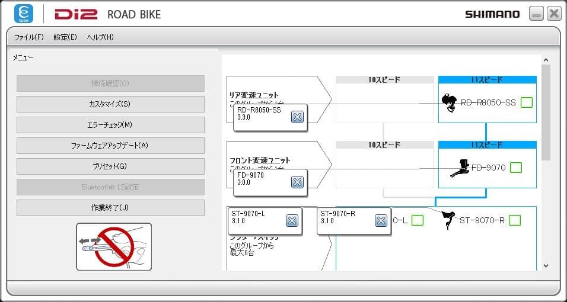Click the Di2 logo

(x=76, y=14)
